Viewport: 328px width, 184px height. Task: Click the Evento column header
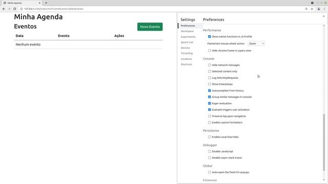(64, 36)
